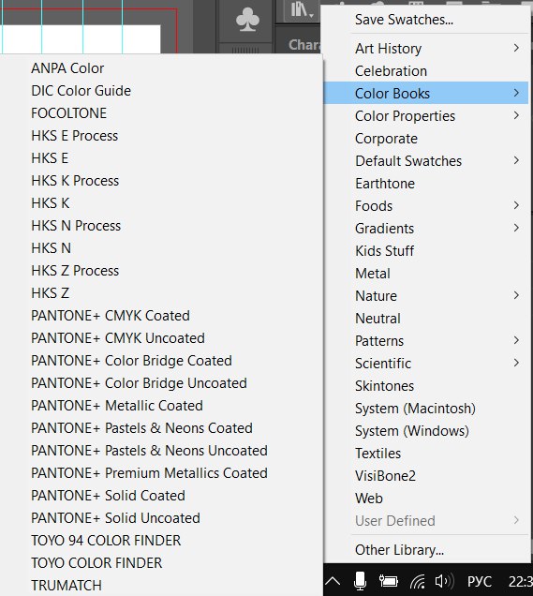The height and width of the screenshot is (596, 533).
Task: Expand the Patterns submenu
Action: [426, 340]
